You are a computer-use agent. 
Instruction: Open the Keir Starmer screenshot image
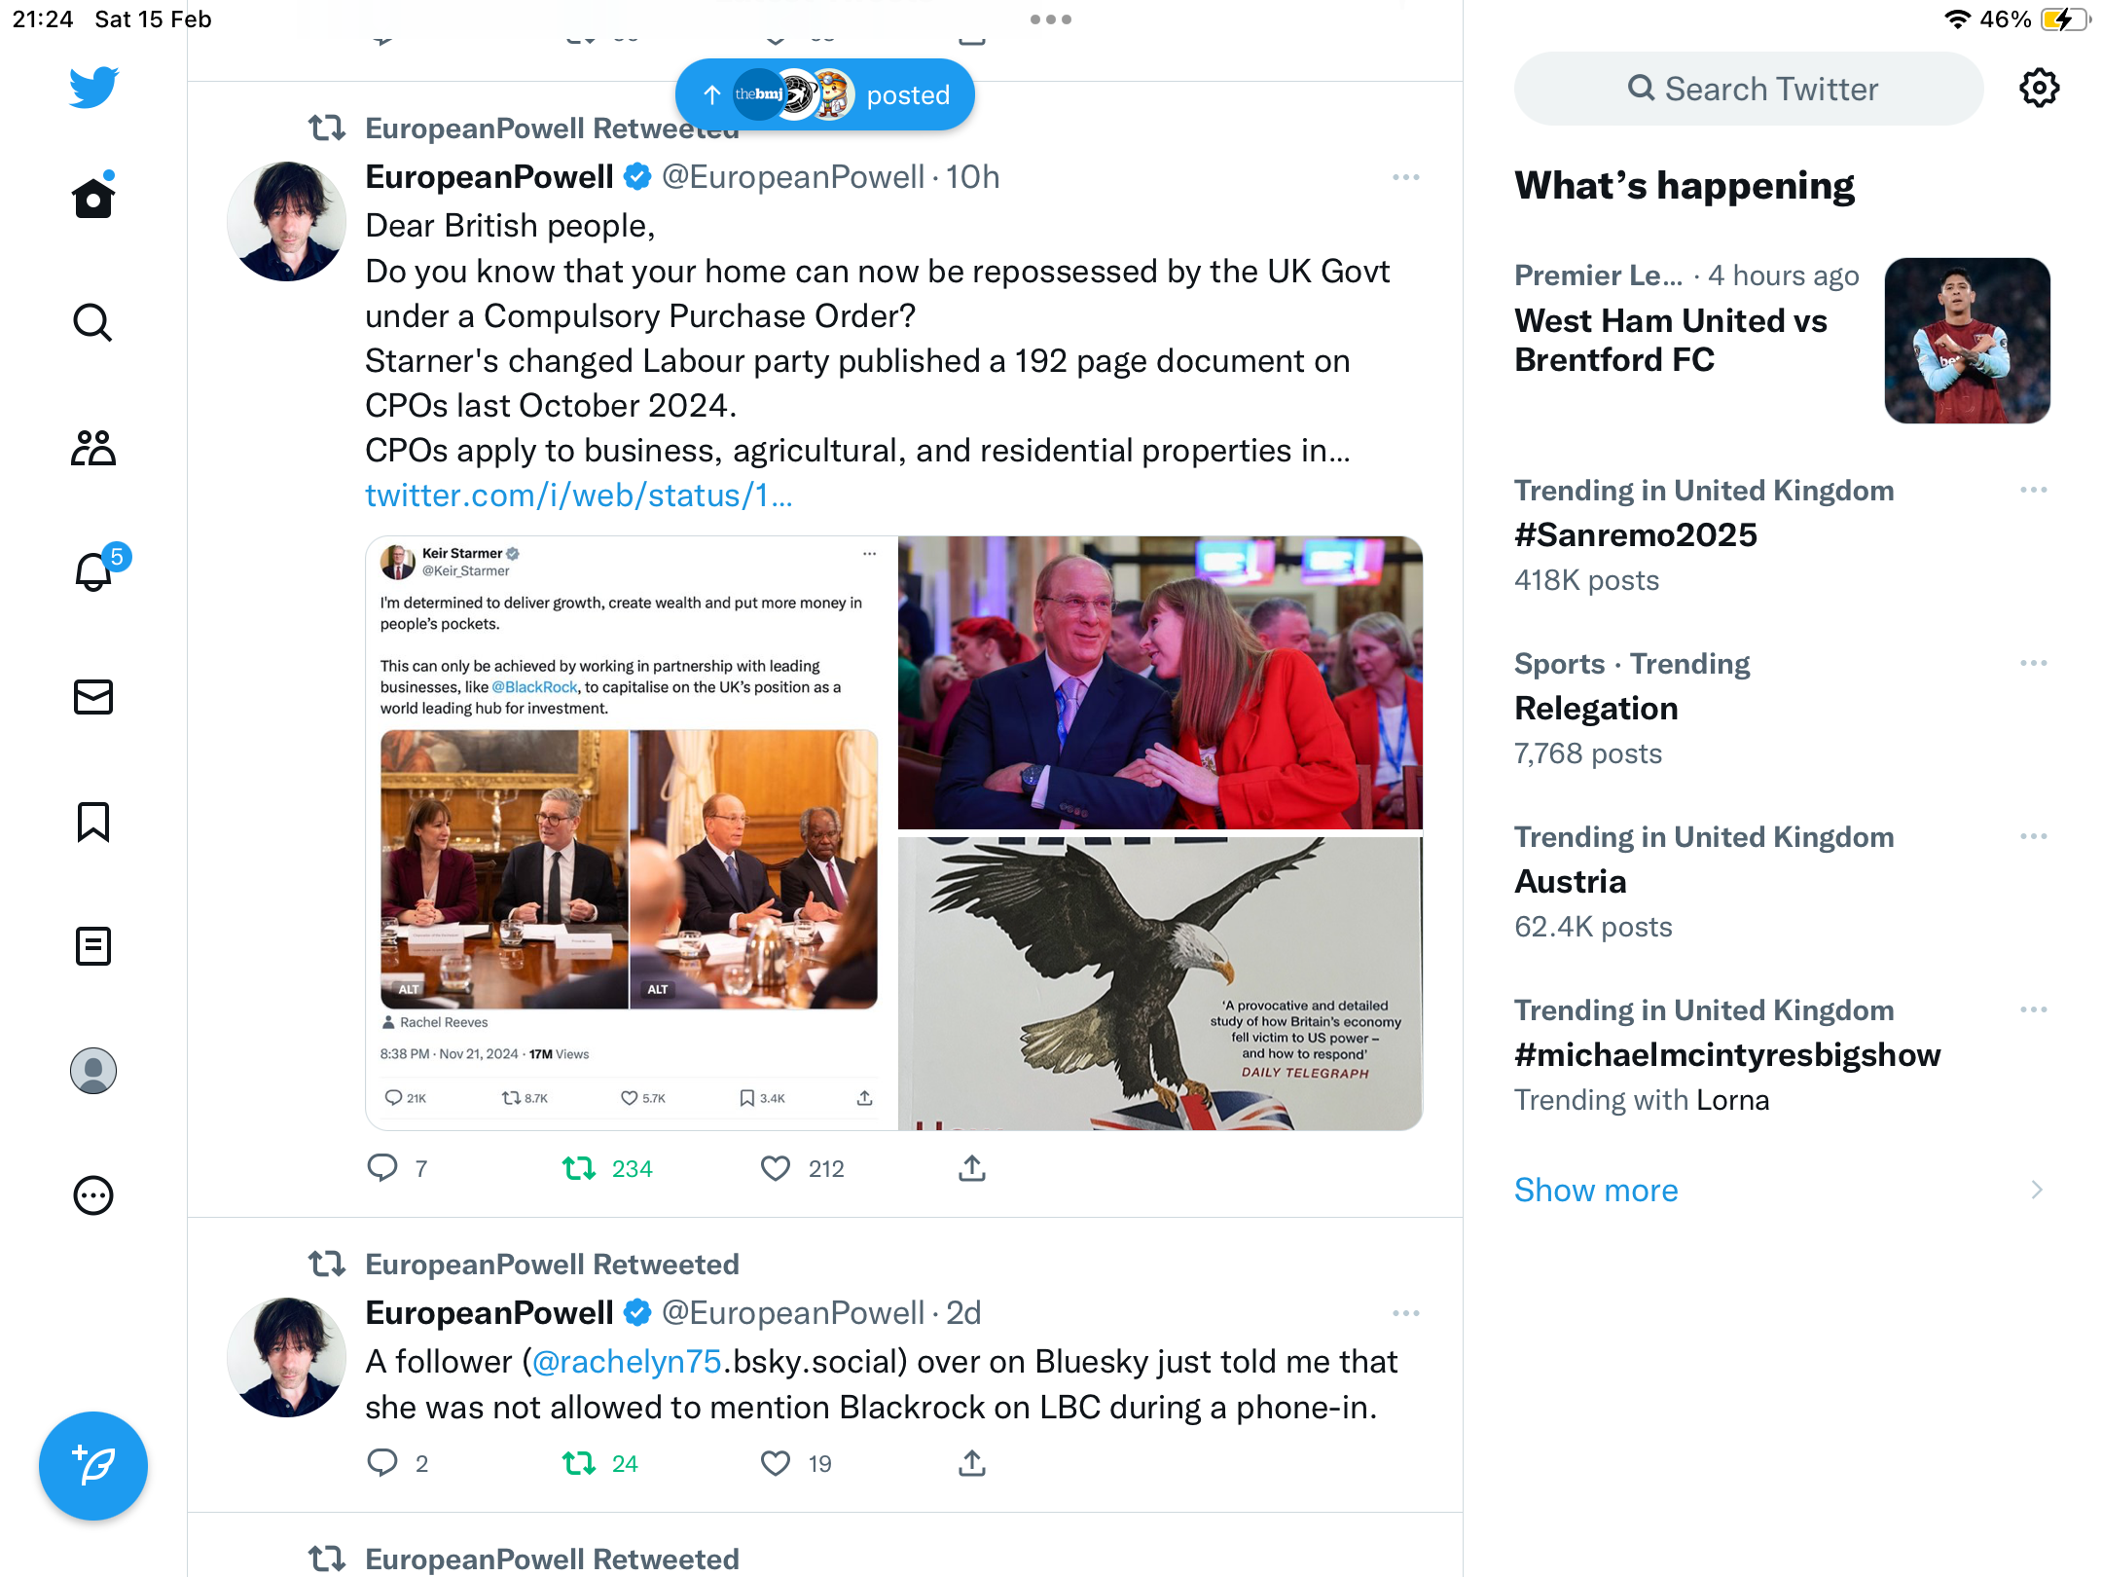[x=631, y=832]
